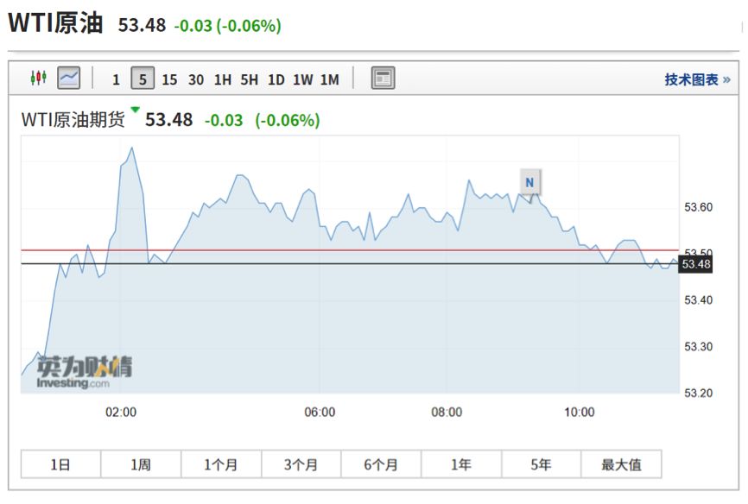This screenshot has width=748, height=504.
Task: Click the 53.30 axis label
Action: click(x=698, y=346)
